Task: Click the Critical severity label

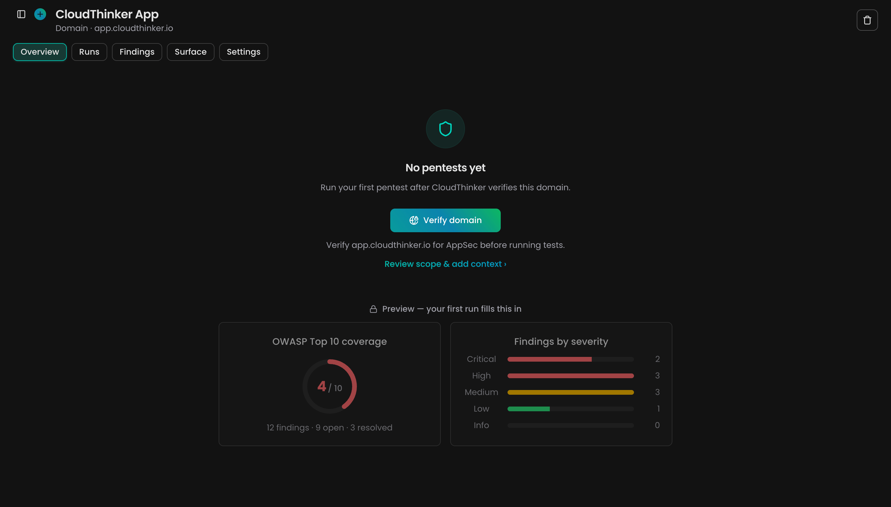Action: tap(481, 359)
